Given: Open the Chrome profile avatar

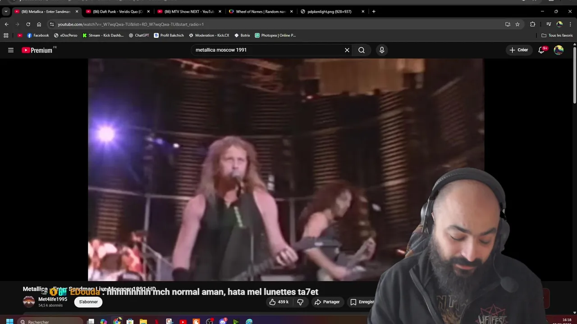Looking at the screenshot, I should coord(559,24).
